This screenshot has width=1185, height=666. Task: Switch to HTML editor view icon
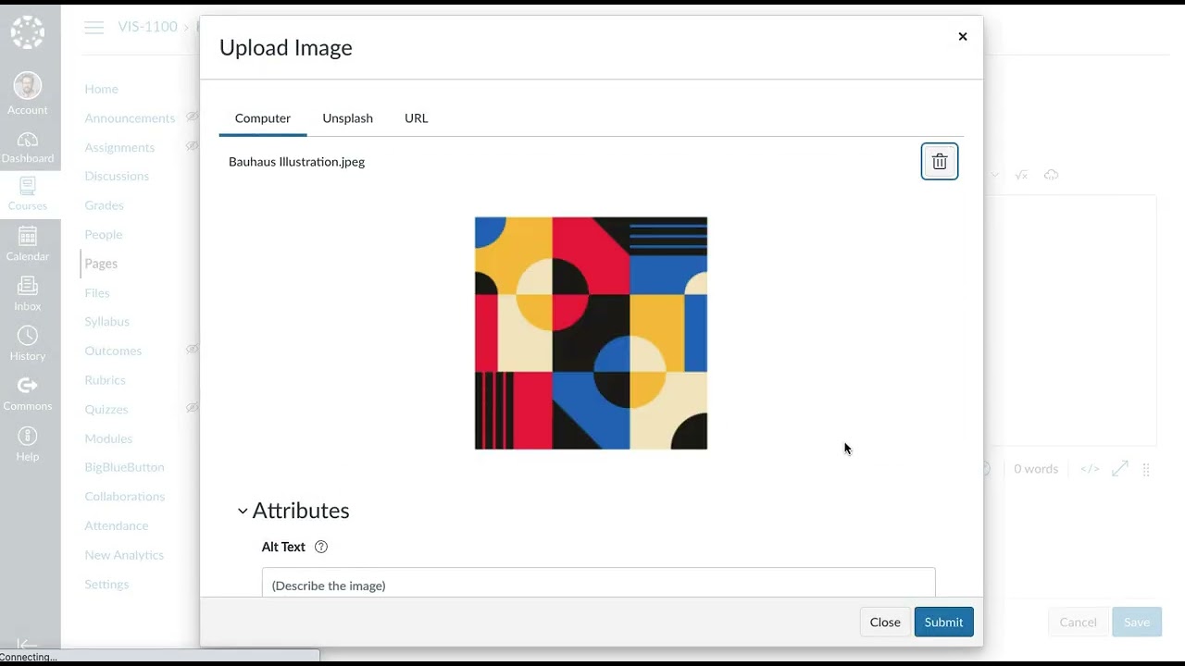pos(1090,469)
